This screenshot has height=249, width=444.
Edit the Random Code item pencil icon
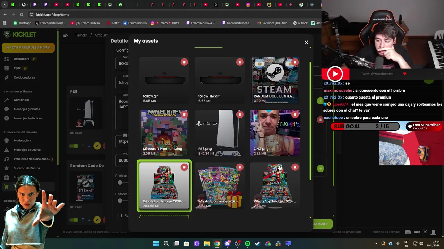pos(97,220)
